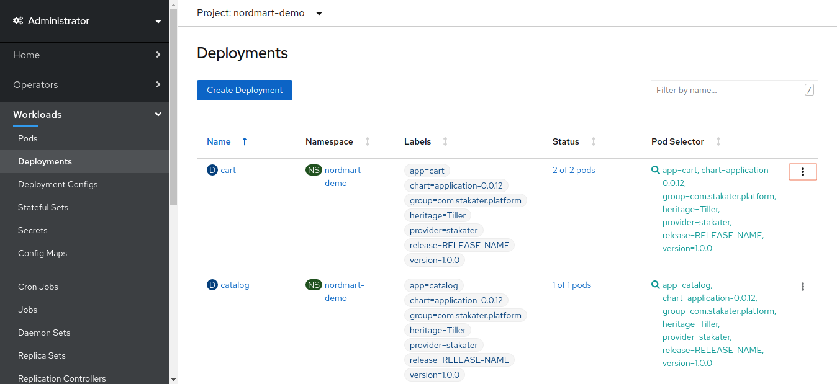This screenshot has width=837, height=384.
Task: Select Deployments in the sidebar
Action: 84,161
